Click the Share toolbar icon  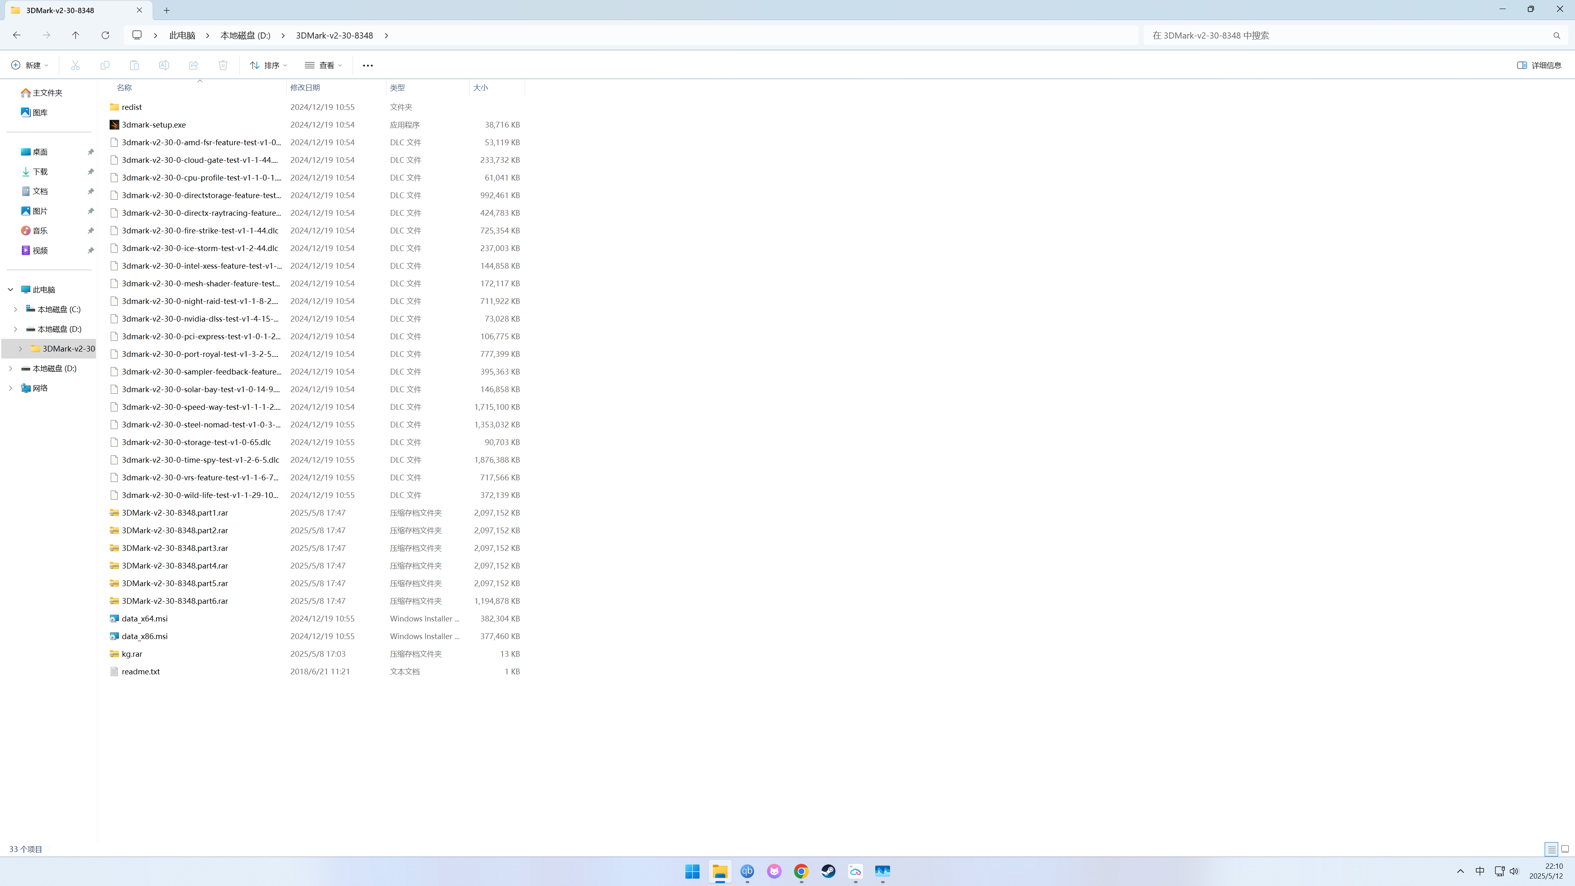point(194,66)
